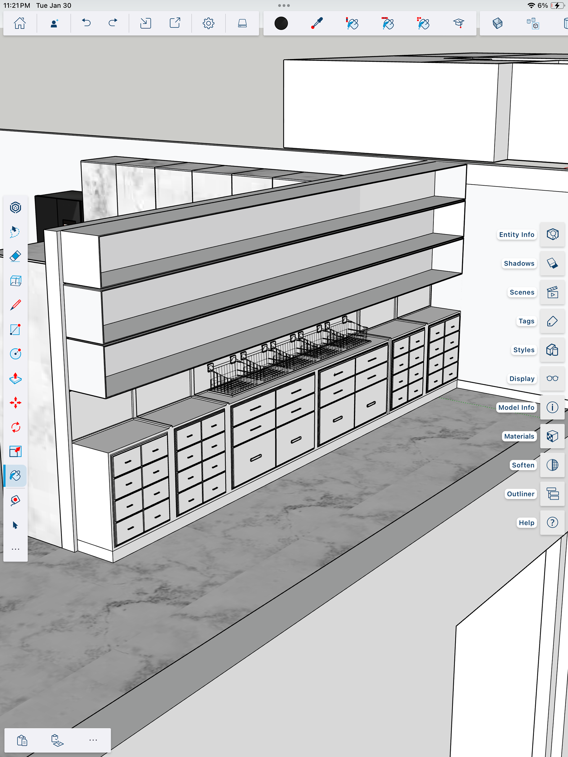Choose the Move tool with red arrows
This screenshot has width=568, height=757.
coord(15,403)
